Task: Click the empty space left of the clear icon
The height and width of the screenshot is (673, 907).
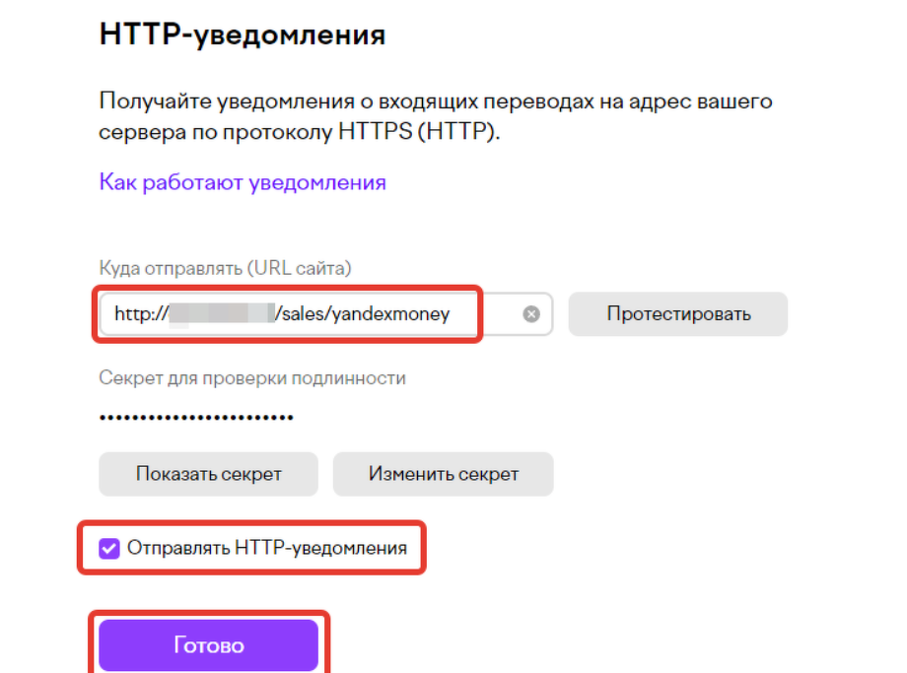Action: click(x=499, y=314)
